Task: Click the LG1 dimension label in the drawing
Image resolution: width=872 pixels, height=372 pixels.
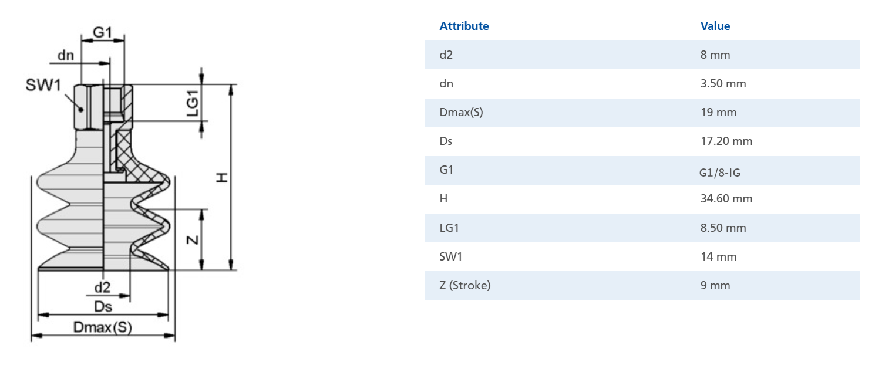Action: tap(193, 102)
